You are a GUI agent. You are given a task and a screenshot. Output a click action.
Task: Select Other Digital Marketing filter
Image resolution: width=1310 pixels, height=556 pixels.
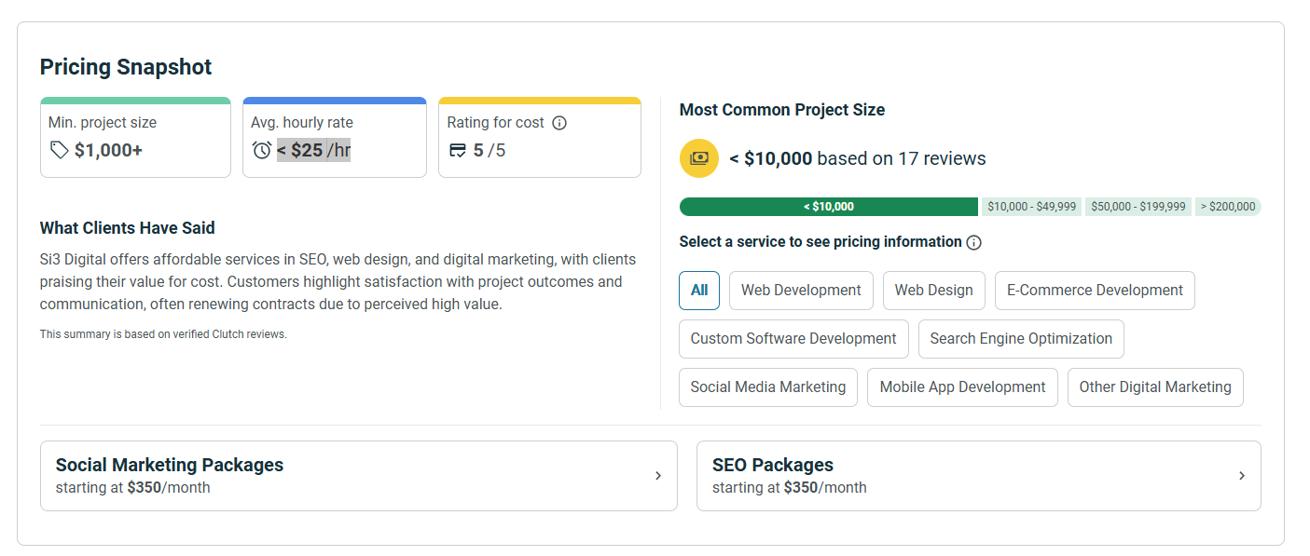pos(1155,387)
